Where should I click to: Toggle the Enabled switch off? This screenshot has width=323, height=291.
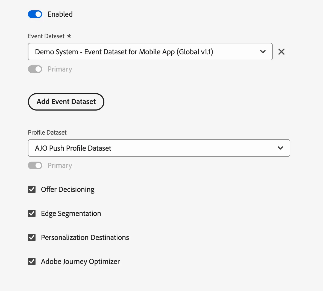click(x=35, y=14)
